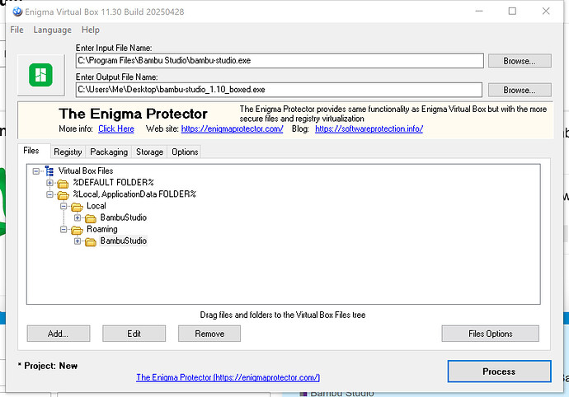569x397 pixels.
Task: Select the %DEFAULT FOLDER% tree label
Action: (113, 182)
